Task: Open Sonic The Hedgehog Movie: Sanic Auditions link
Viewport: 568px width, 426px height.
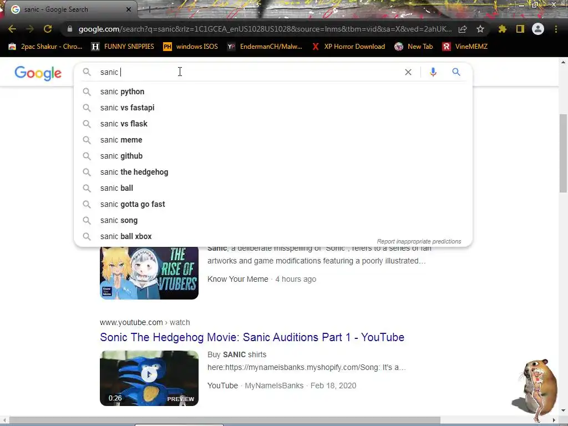Action: point(252,337)
